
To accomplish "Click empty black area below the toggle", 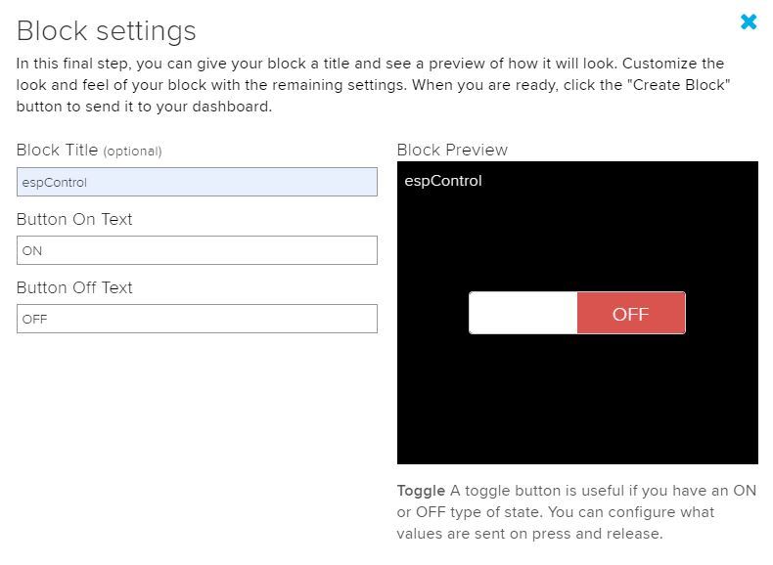I will click(577, 399).
